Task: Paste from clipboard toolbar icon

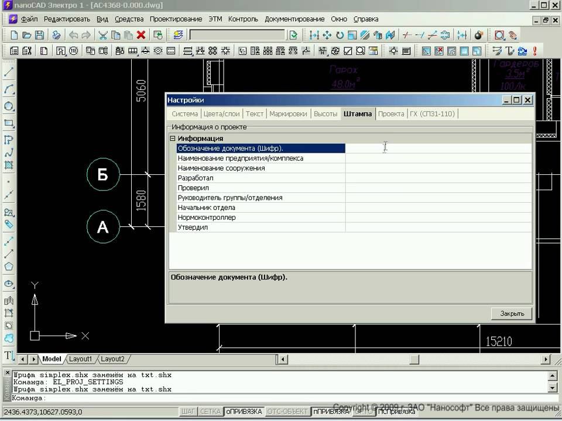Action: [128, 35]
